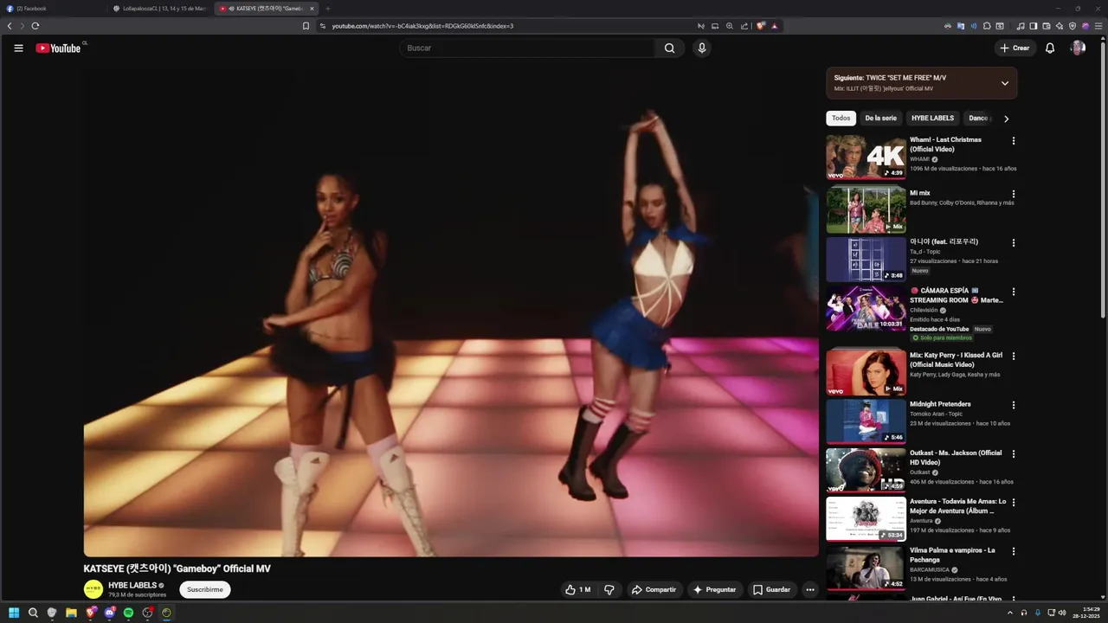Select the partially visible Dance chip
The image size is (1108, 623).
click(978, 119)
